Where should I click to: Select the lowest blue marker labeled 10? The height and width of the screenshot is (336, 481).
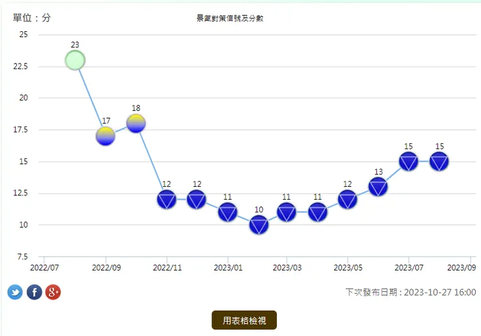(x=259, y=225)
